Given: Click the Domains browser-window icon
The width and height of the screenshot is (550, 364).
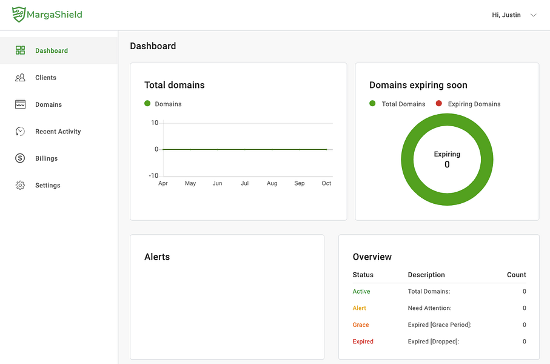Looking at the screenshot, I should tap(21, 104).
